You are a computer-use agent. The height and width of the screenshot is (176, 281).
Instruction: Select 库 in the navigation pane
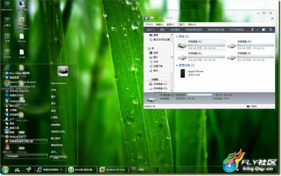tap(151, 48)
